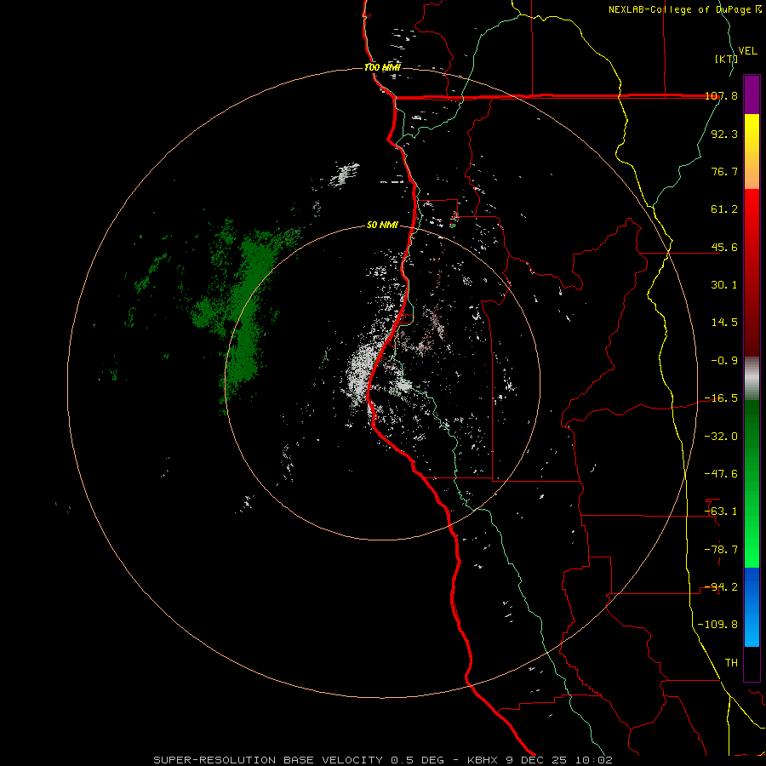Click the NEXLAB-College of DuPage credit text
The width and height of the screenshot is (766, 766).
pos(684,9)
